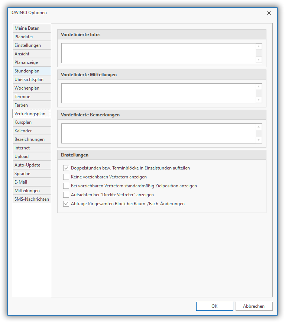Select the Farben tab

[x=31, y=105]
